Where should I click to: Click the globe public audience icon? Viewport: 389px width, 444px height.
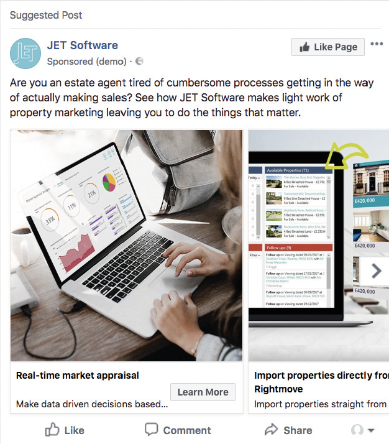click(139, 61)
